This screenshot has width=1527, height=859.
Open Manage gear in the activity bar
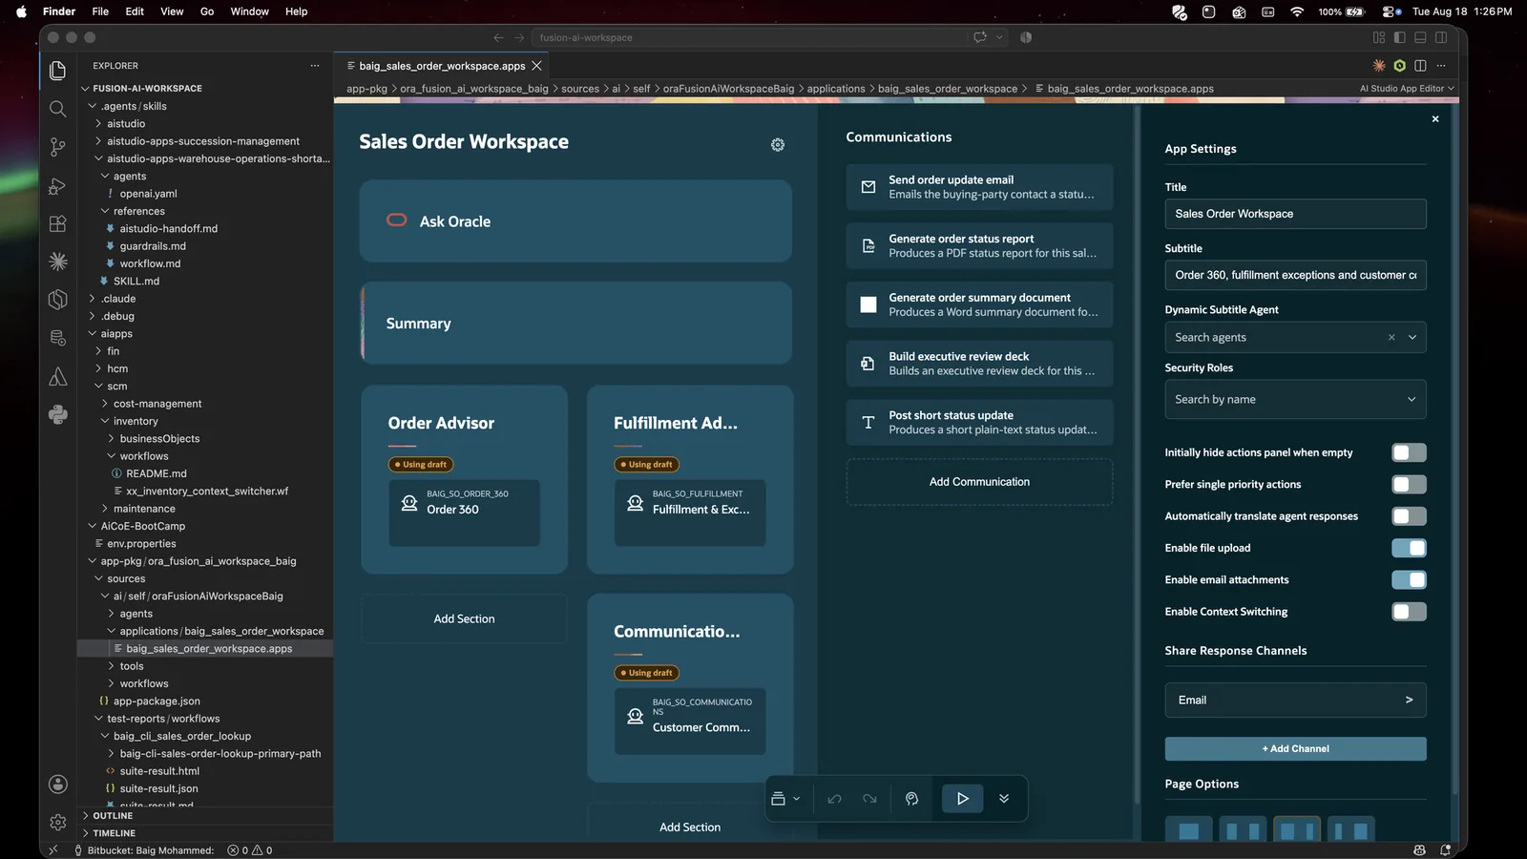coord(58,822)
